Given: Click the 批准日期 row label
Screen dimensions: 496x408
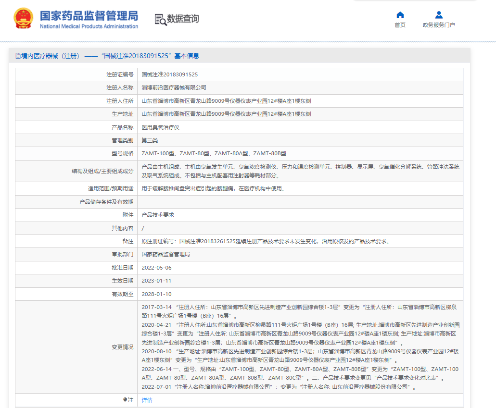Looking at the screenshot, I should click(x=122, y=268).
